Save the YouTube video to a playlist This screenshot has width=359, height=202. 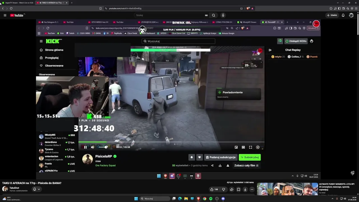click(x=238, y=189)
